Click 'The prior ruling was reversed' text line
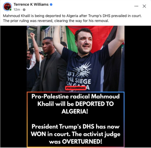The width and height of the screenshot is (151, 148). (56, 21)
